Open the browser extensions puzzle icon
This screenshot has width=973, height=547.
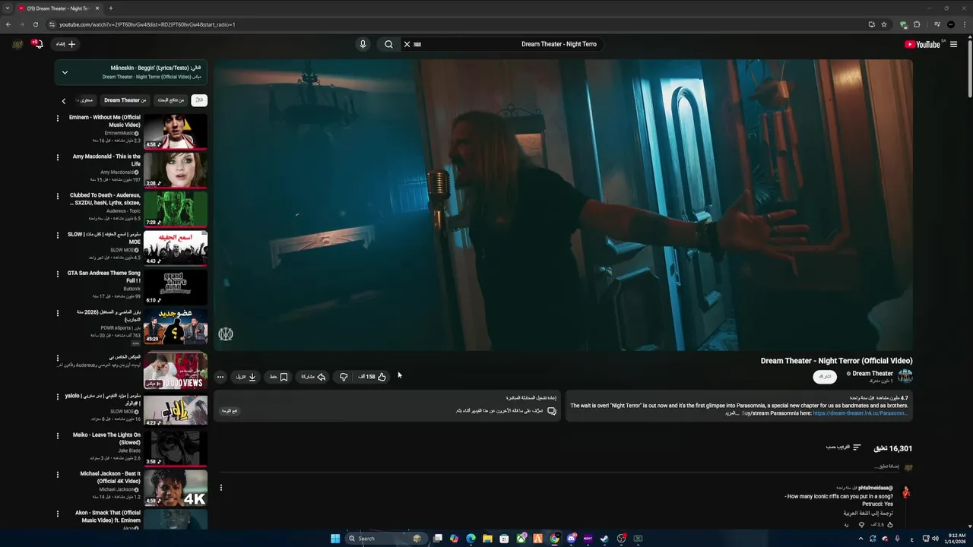click(917, 24)
